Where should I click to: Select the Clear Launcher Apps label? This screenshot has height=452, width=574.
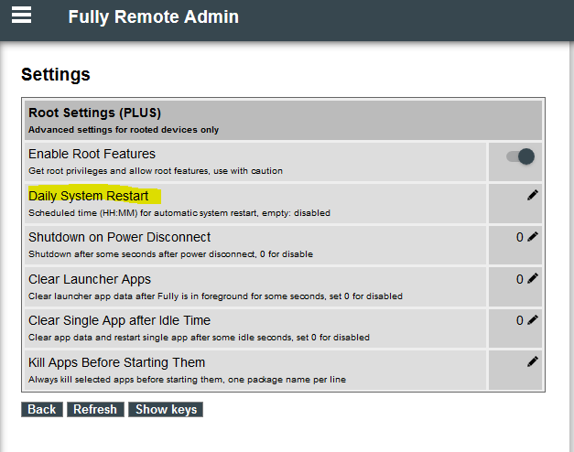90,279
